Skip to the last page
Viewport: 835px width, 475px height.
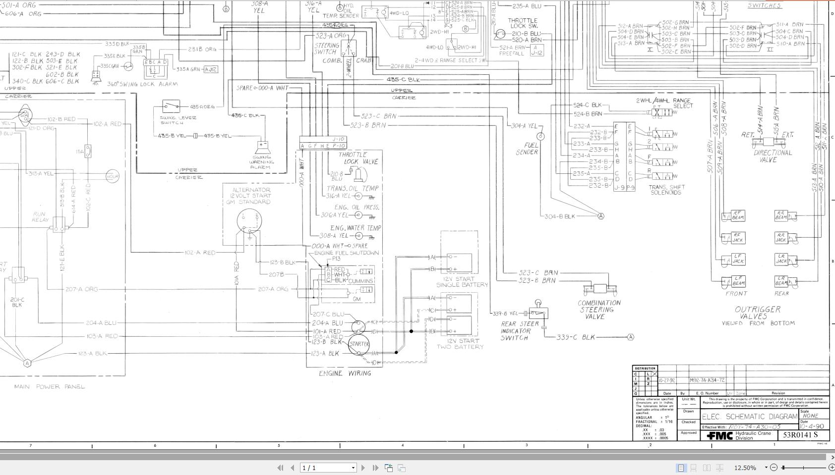point(376,468)
